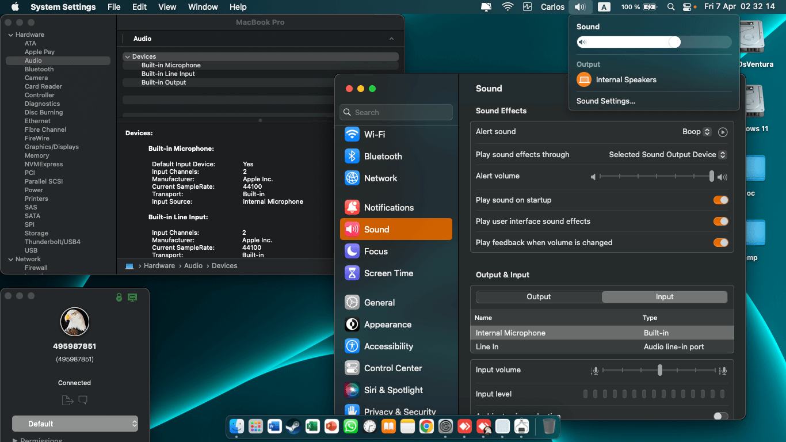Open Control Center menu bar icon
Screen dimensions: 786x442
pos(687,7)
